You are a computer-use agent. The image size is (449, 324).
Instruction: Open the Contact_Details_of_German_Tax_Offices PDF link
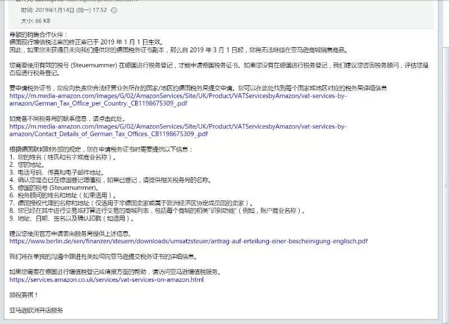point(178,130)
